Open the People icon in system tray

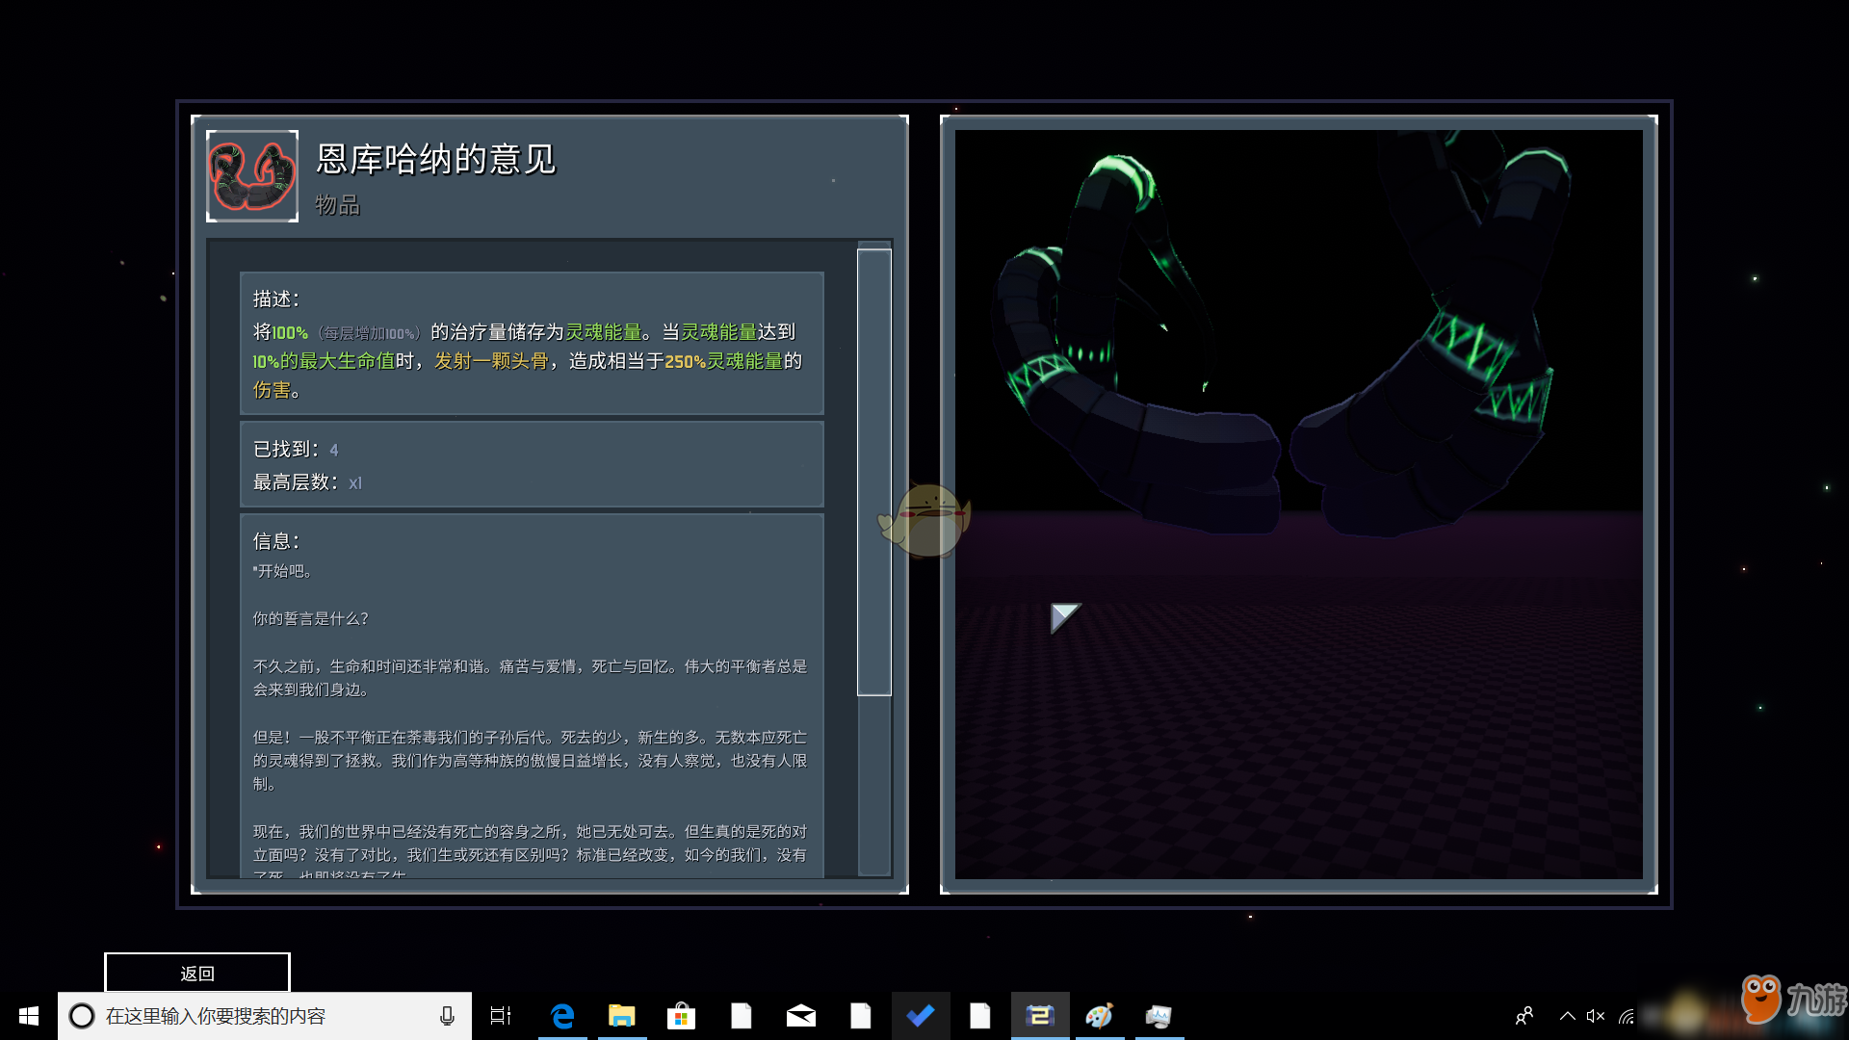click(x=1524, y=1016)
